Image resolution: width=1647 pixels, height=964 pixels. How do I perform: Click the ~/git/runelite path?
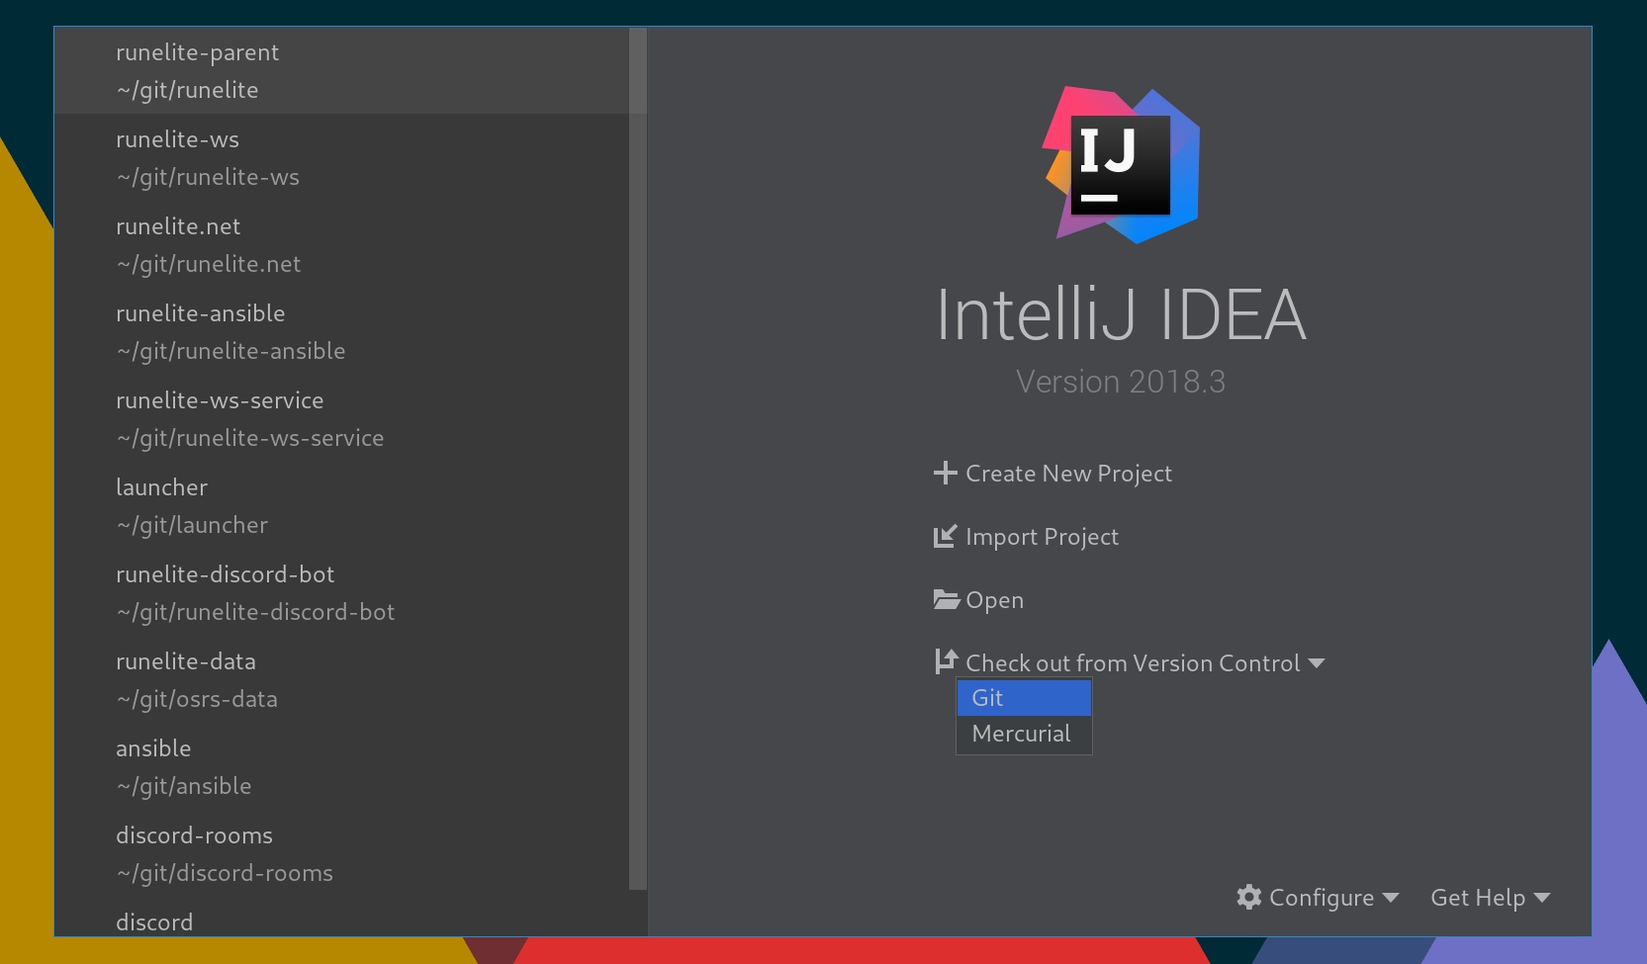pyautogui.click(x=187, y=90)
